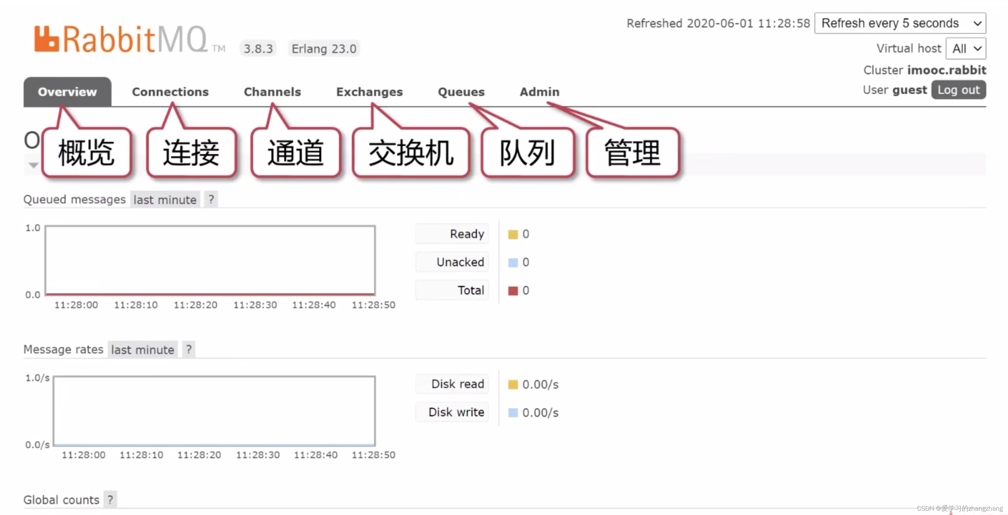Switch to the Connections tab

click(x=170, y=92)
